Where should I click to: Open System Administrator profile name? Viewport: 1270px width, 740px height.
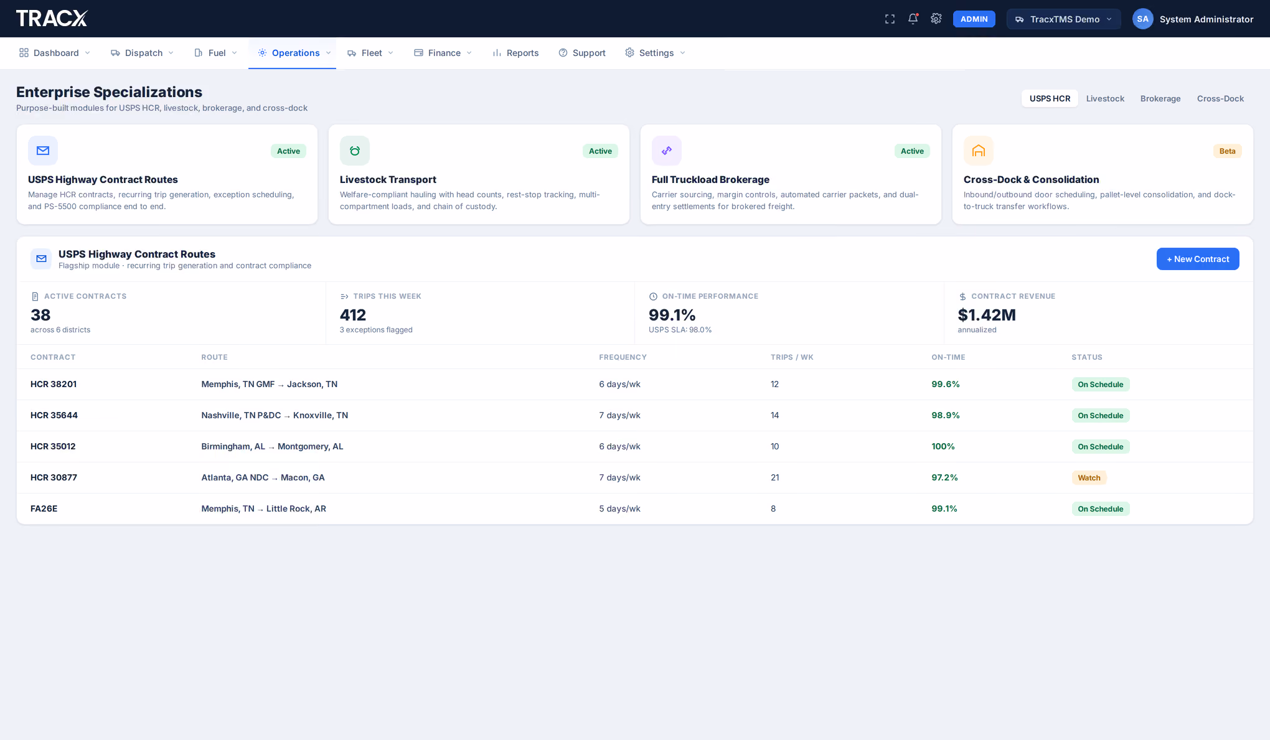point(1206,19)
